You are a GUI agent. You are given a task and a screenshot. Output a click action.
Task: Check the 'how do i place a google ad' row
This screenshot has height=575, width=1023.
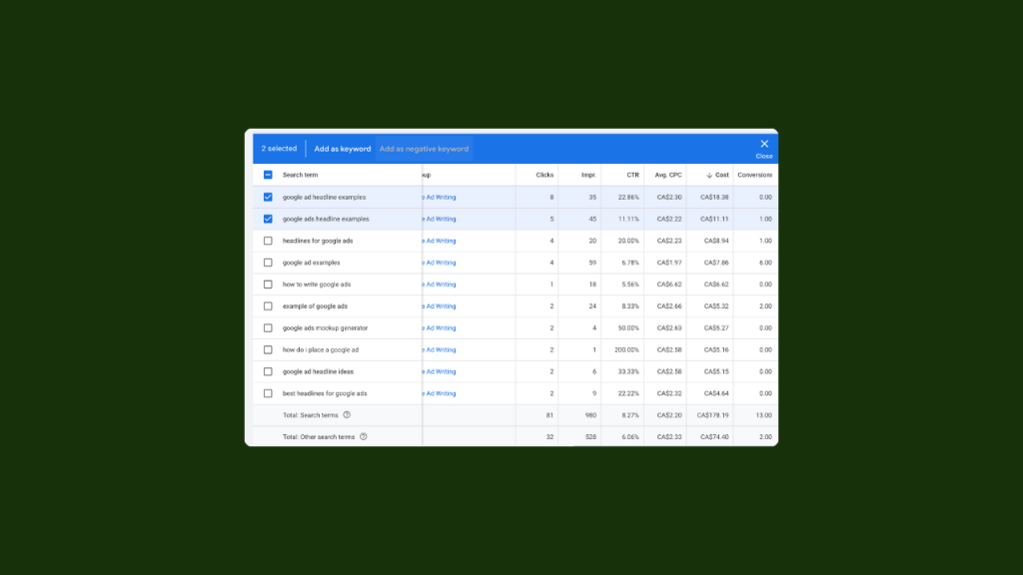(268, 349)
